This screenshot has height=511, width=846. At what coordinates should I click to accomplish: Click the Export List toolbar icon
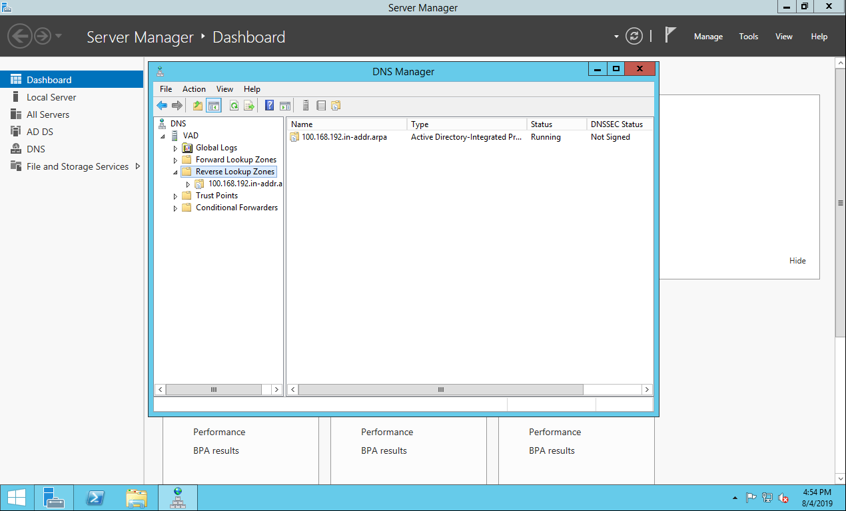249,105
